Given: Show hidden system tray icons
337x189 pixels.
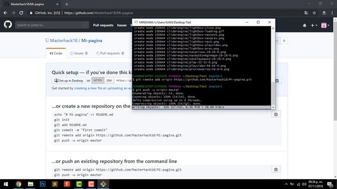Looking at the screenshot, I should [286, 184].
